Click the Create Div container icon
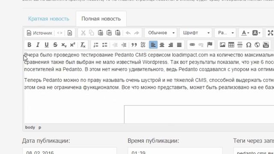The height and width of the screenshot is (154, 274). tap(143, 45)
